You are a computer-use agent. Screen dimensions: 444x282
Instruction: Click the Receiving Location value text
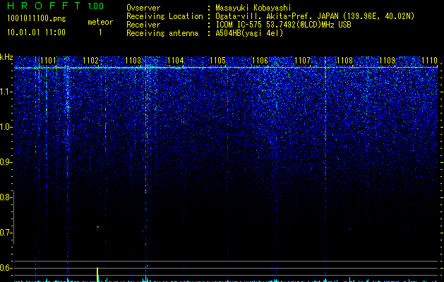coord(315,16)
